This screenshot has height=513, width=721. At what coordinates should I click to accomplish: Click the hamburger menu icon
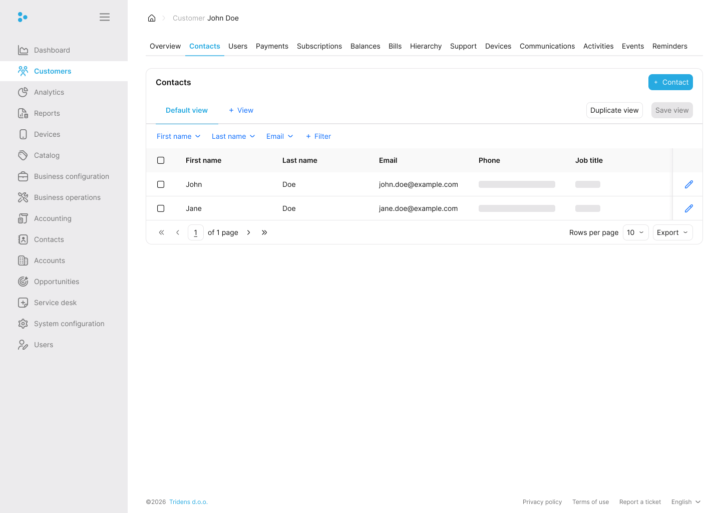pos(105,17)
